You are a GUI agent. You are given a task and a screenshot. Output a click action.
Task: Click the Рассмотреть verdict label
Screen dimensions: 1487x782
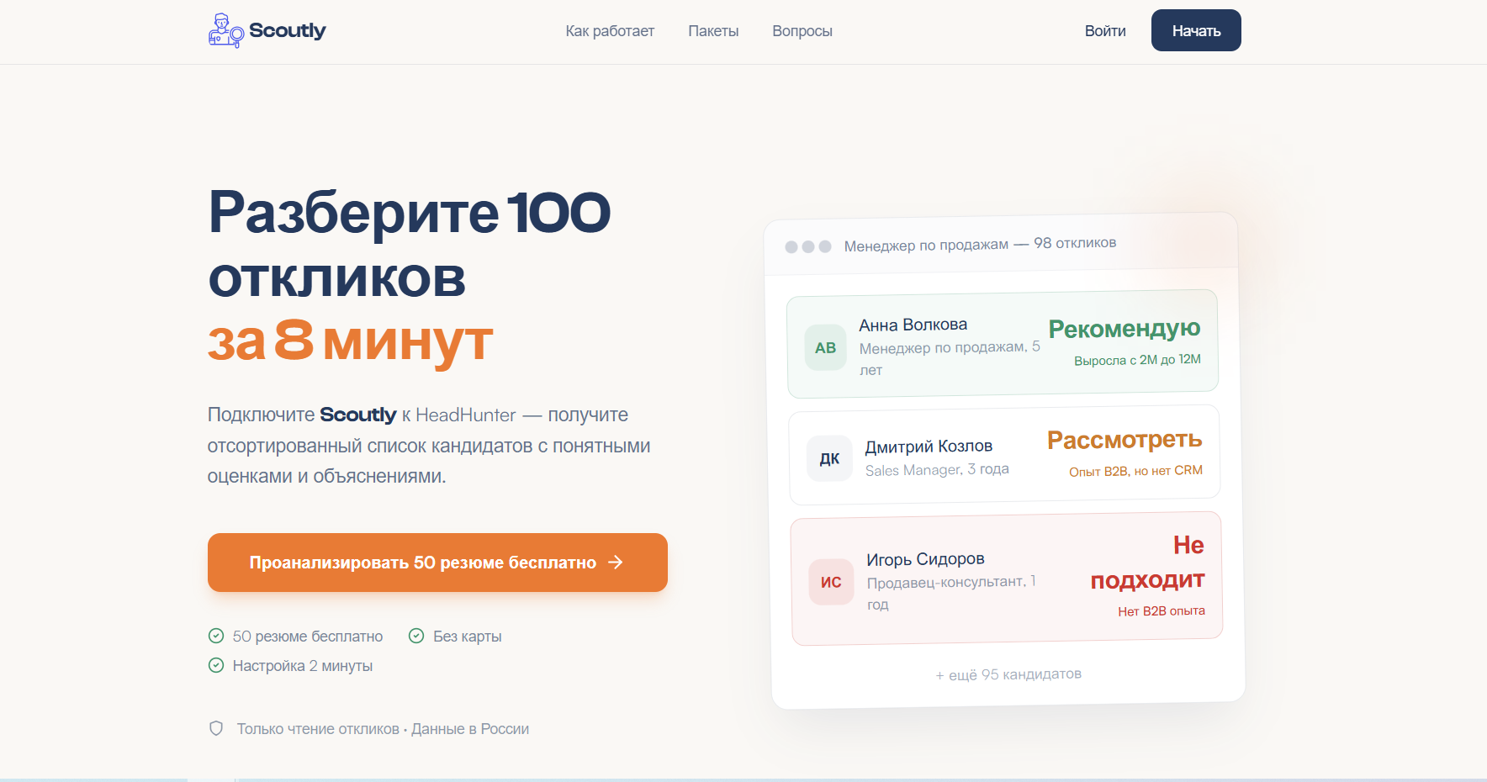[1125, 440]
